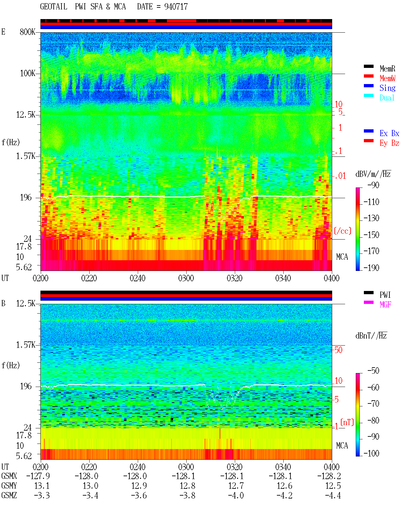Click the 'E' panel label
Screen dimensions: 414x515
[x=4, y=32]
